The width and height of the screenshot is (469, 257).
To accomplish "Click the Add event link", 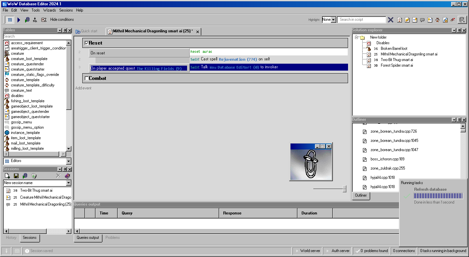I will pos(83,88).
